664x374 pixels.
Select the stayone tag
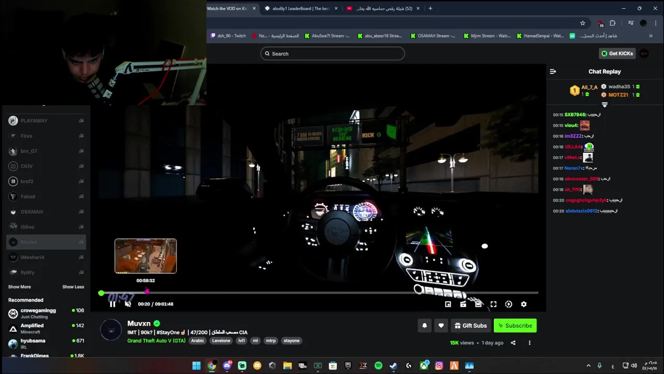click(x=292, y=341)
